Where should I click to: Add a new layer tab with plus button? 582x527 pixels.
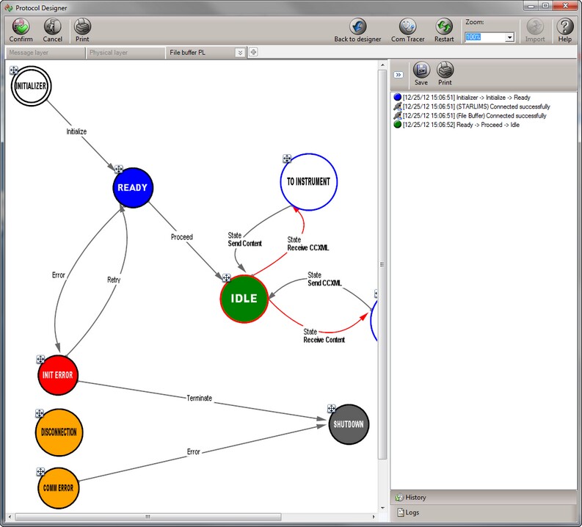click(253, 52)
